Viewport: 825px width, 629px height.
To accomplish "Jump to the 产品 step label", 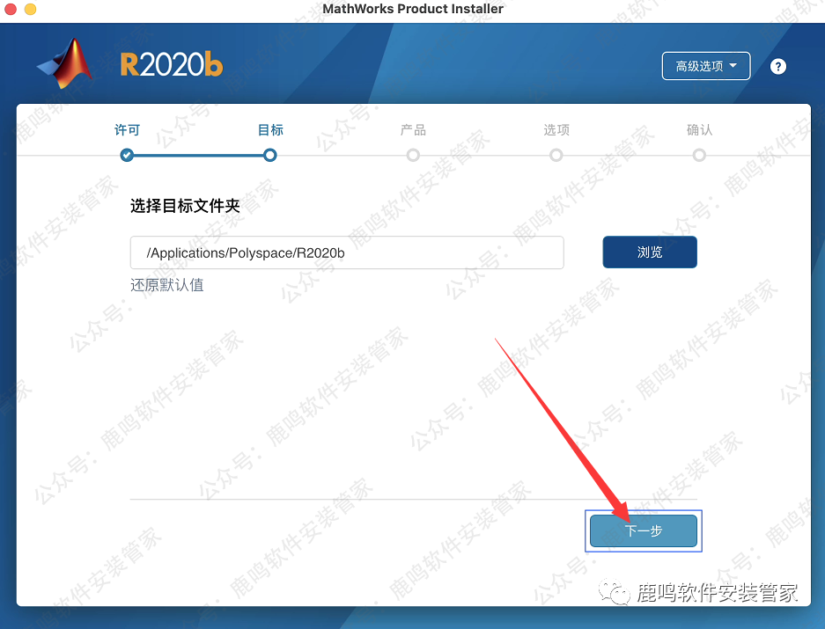I will click(413, 130).
